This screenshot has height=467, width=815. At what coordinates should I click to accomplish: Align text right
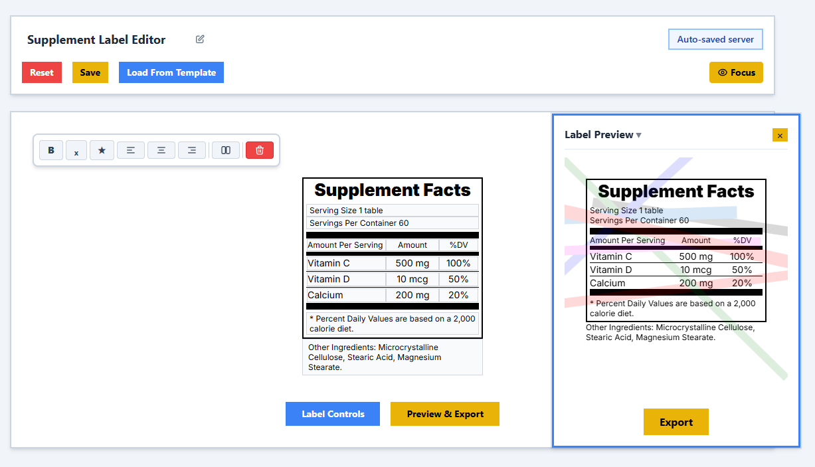(x=191, y=150)
